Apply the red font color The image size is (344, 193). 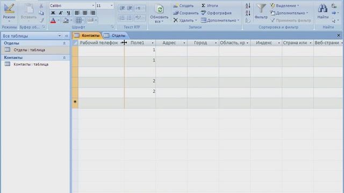(x=53, y=20)
